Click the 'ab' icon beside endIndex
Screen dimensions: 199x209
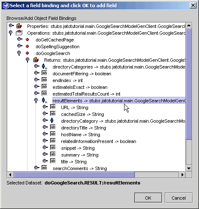click(44, 80)
